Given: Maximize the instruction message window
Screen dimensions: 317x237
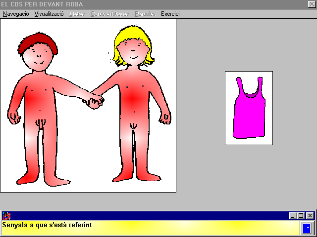Looking at the screenshot, I should (x=301, y=216).
